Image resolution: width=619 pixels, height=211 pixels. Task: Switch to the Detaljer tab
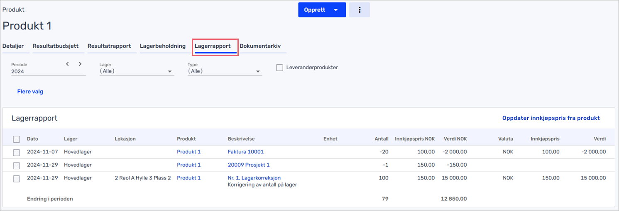coord(13,46)
